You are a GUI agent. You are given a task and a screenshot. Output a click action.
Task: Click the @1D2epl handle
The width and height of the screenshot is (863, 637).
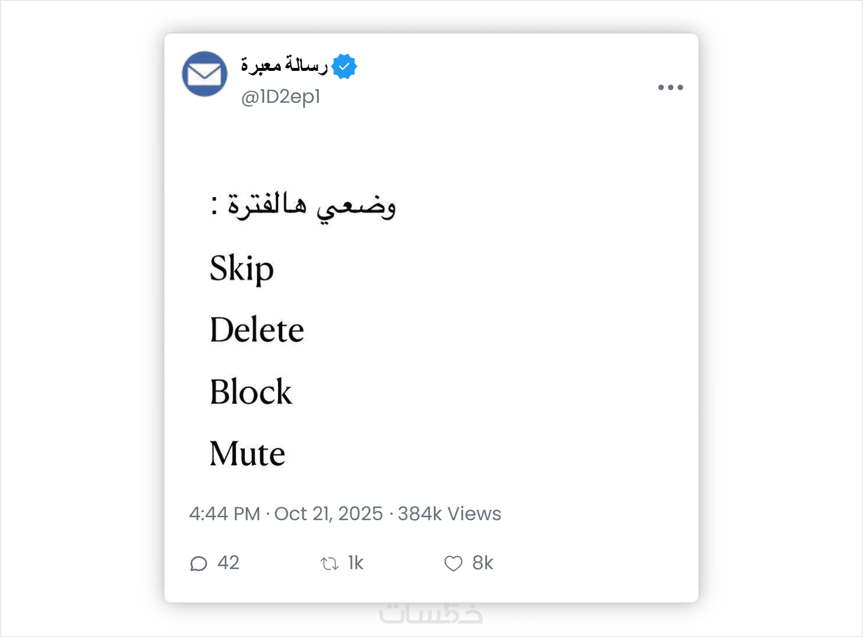pyautogui.click(x=280, y=96)
